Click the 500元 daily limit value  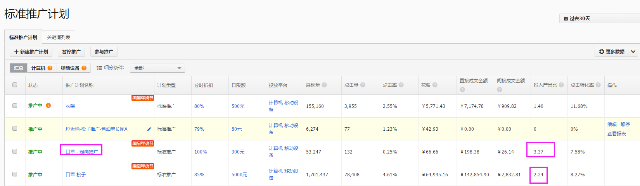pos(238,106)
